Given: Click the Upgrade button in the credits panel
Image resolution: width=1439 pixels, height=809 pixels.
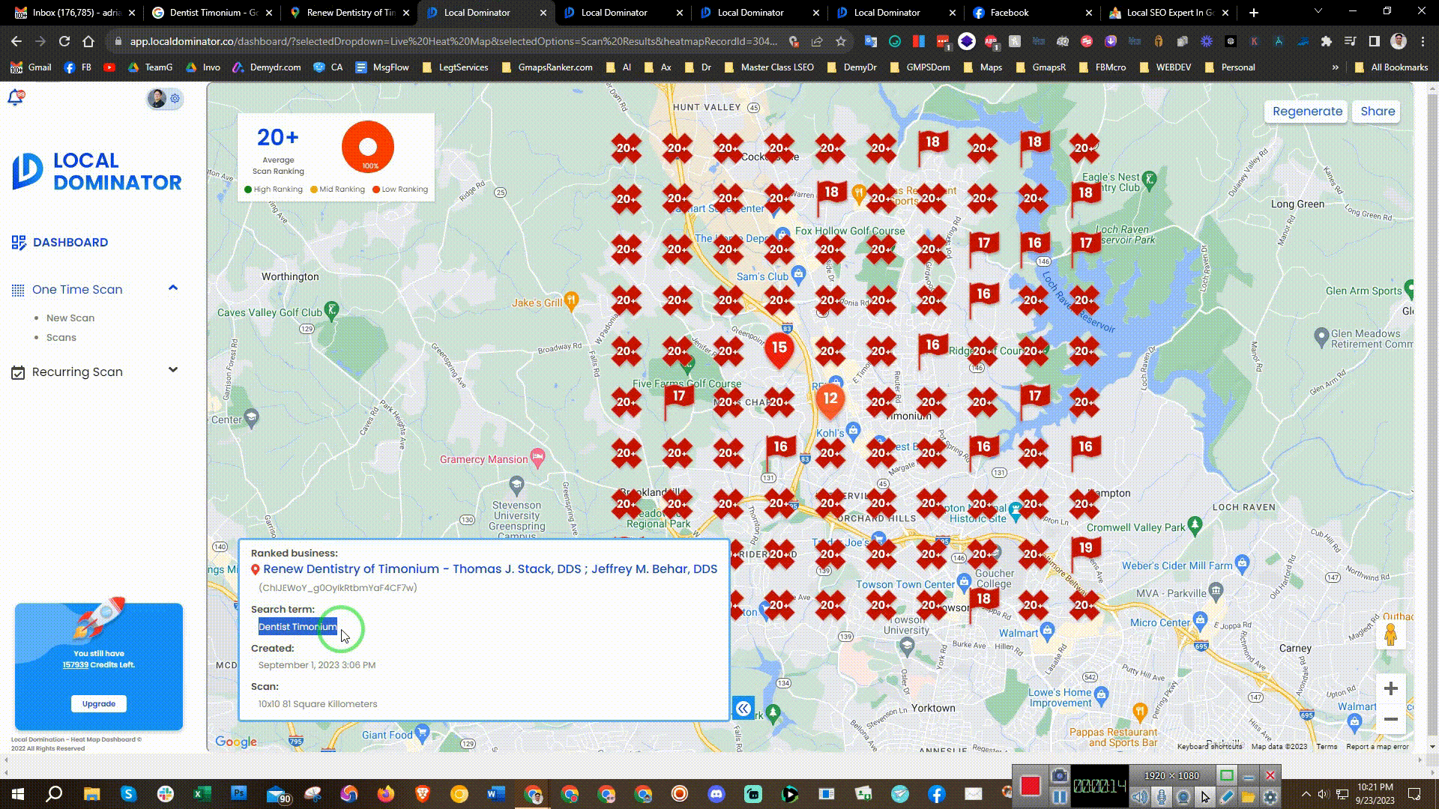Looking at the screenshot, I should [x=98, y=703].
